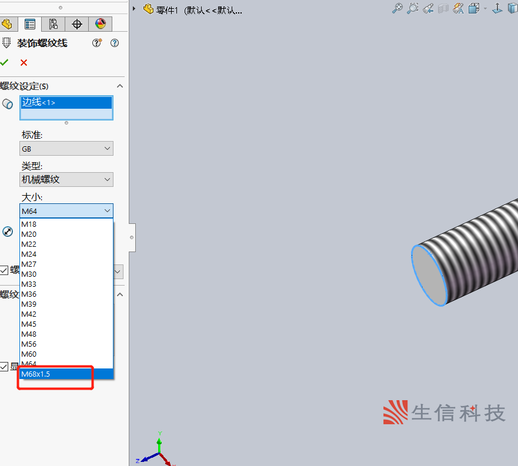Click the Dynamic Annotation Views icon
The image size is (518, 466).
click(459, 8)
